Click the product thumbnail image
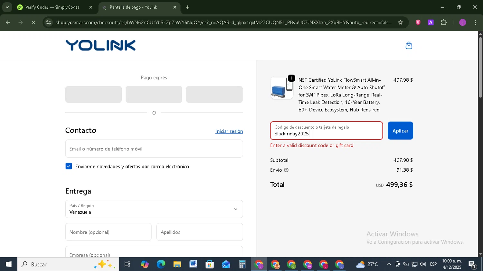 pos(282,88)
